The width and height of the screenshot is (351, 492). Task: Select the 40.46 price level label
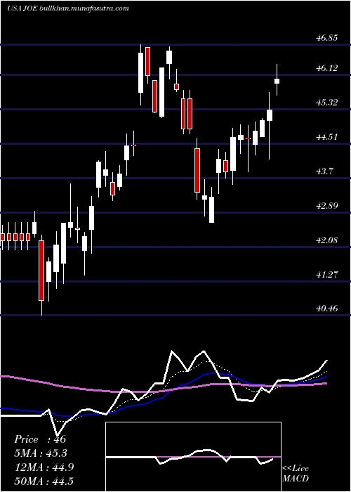327,309
